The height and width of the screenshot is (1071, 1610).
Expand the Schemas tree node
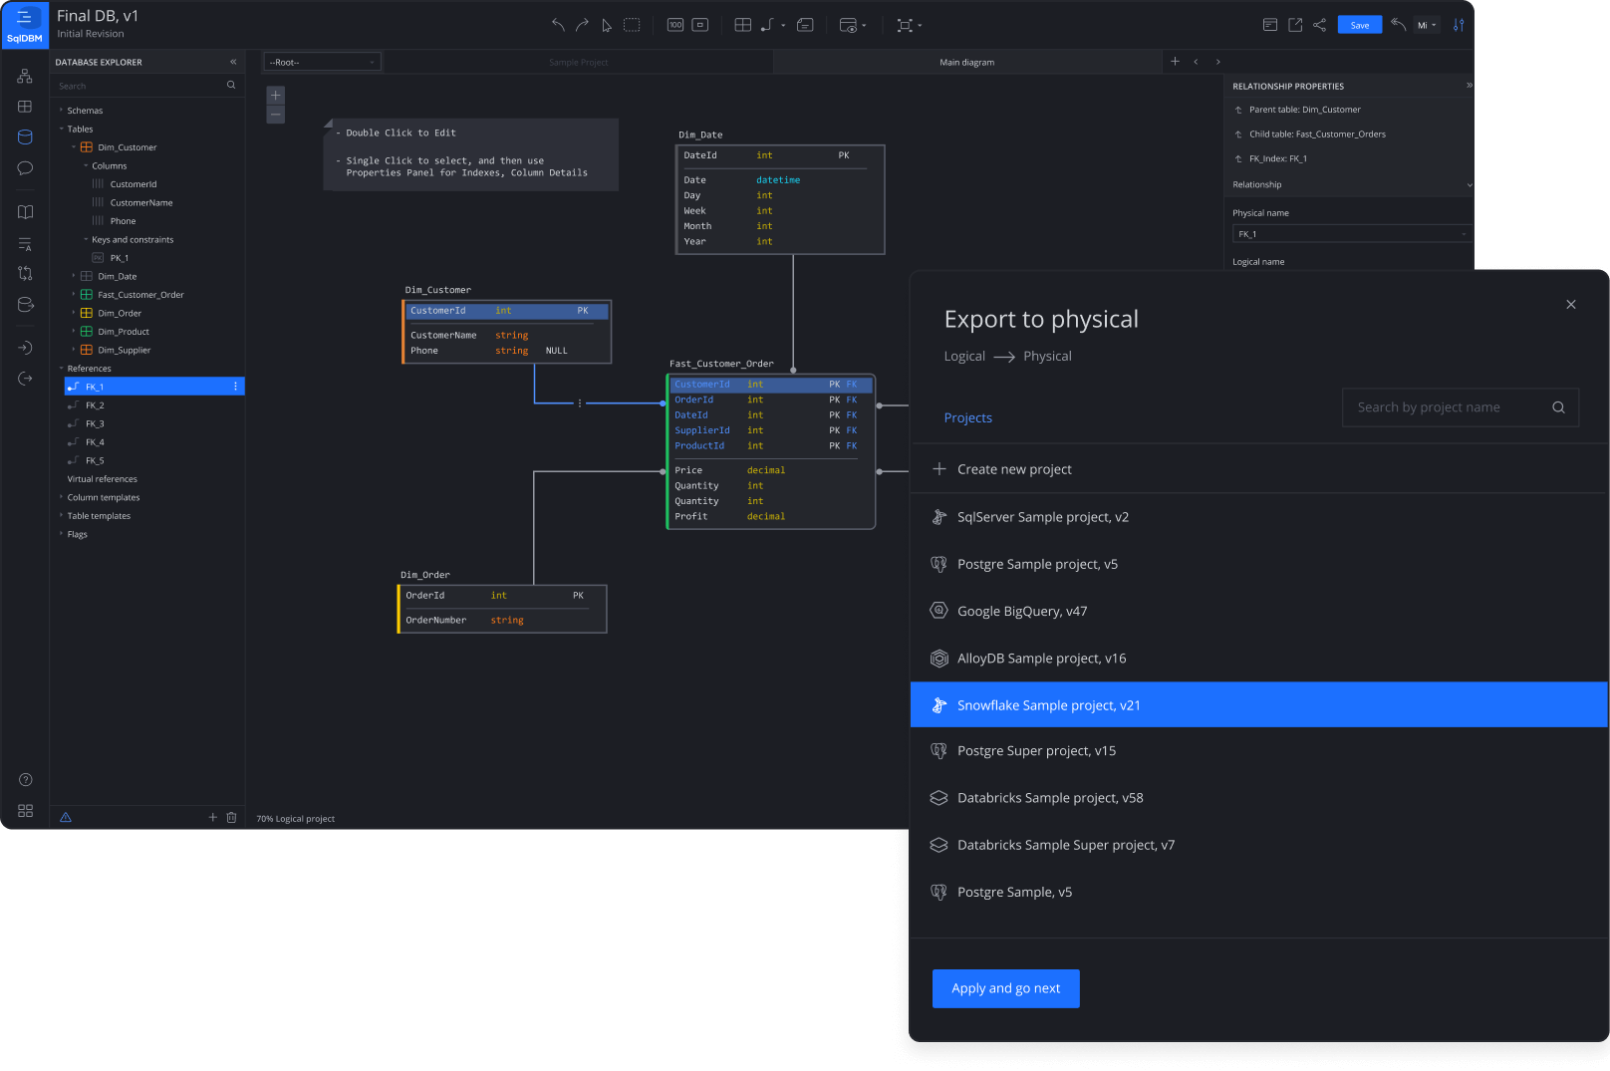click(61, 111)
